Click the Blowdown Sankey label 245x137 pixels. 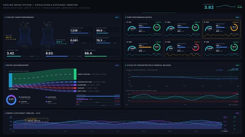(82, 85)
